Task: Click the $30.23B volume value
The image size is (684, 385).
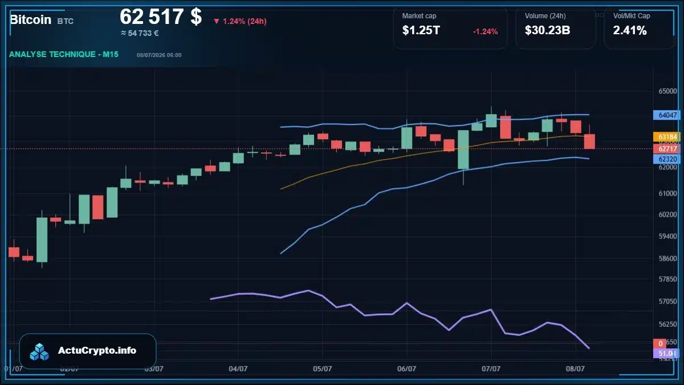Action: [547, 31]
